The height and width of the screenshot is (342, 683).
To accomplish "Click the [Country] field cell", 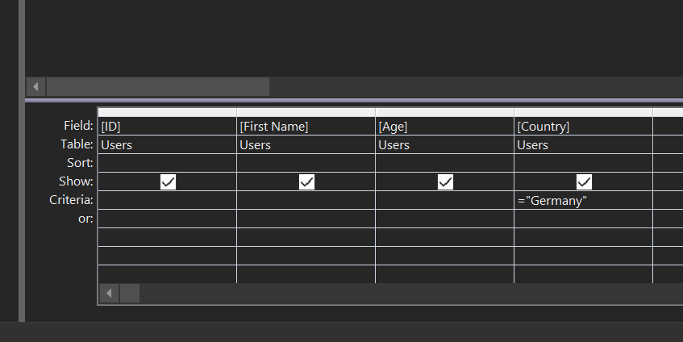I will coord(583,127).
